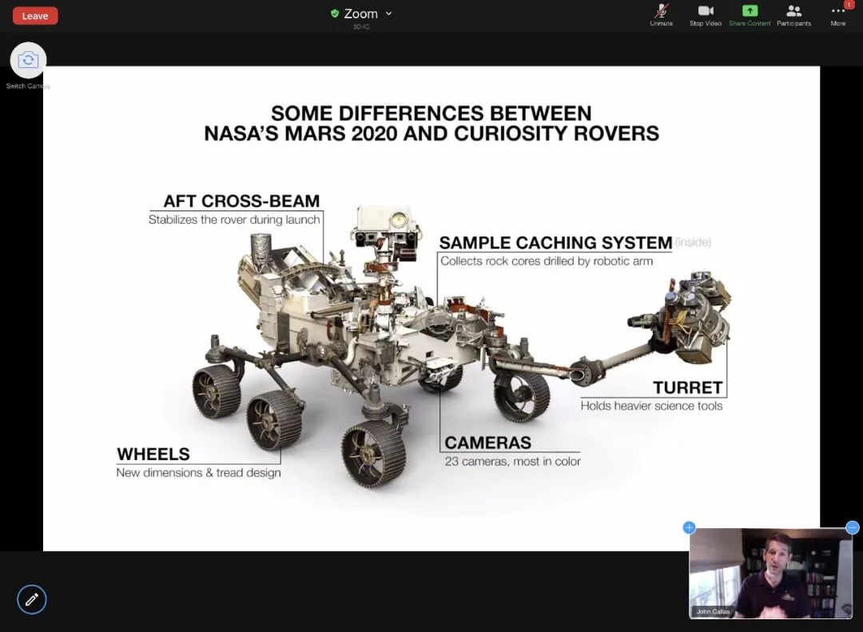
Task: Open the Participants list
Action: 793,15
